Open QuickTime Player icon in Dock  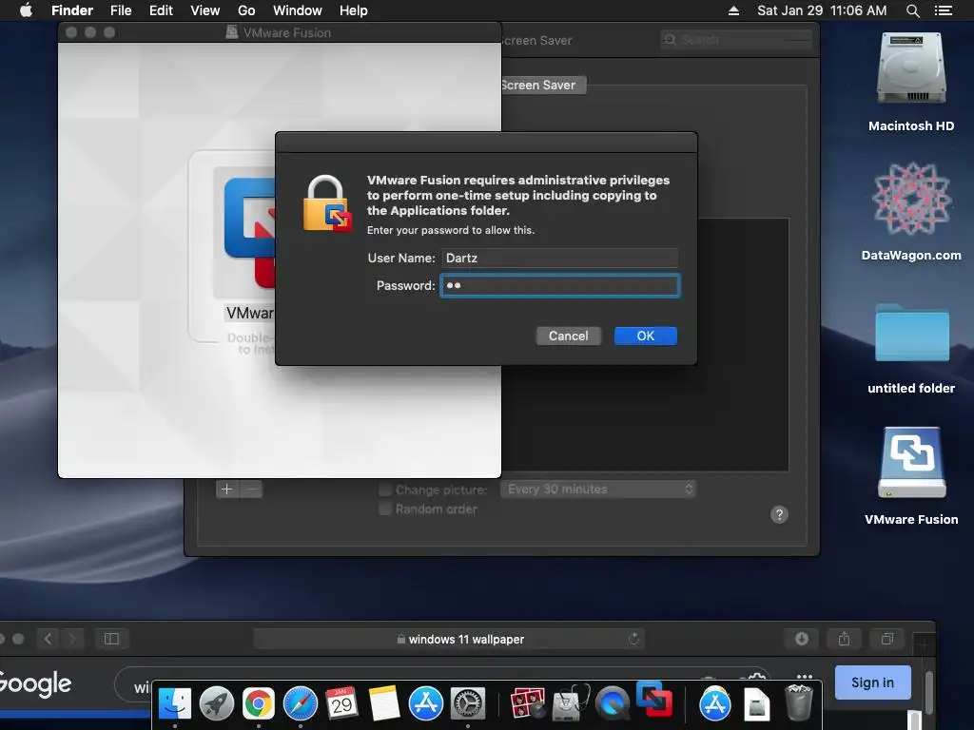tap(612, 703)
